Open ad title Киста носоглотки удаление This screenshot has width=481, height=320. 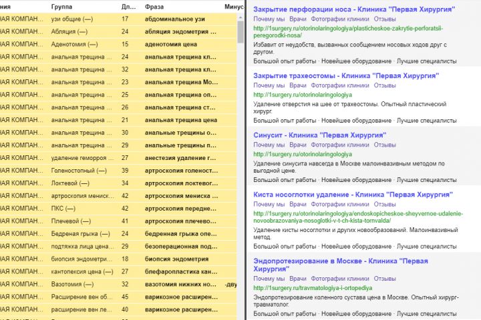[x=353, y=195]
